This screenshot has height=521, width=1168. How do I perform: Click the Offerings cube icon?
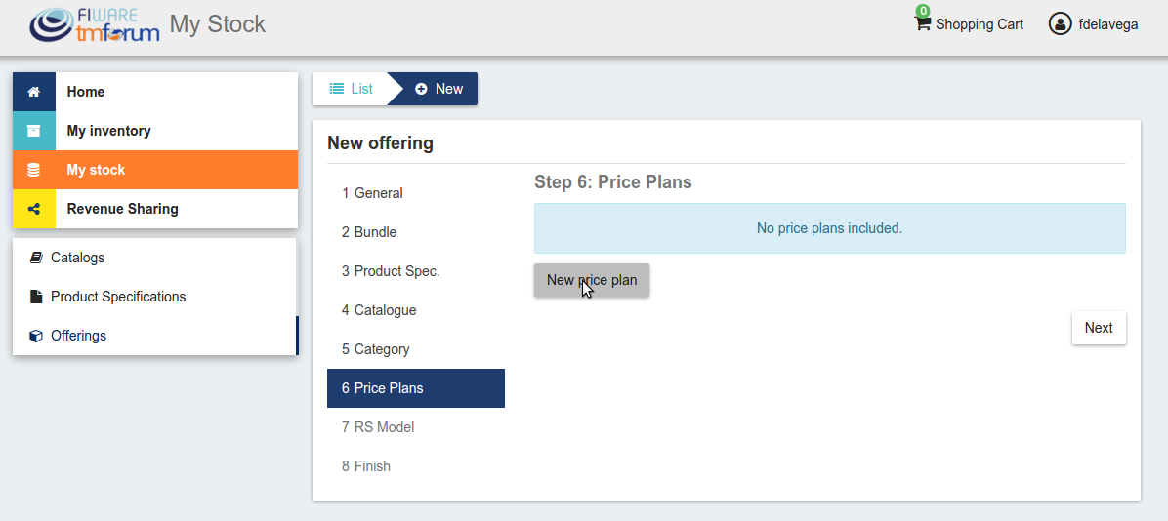click(36, 336)
